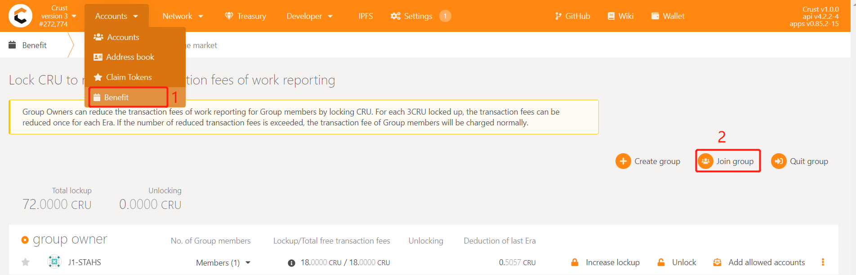
Task: Click the Deduction of last Era header
Action: point(500,241)
